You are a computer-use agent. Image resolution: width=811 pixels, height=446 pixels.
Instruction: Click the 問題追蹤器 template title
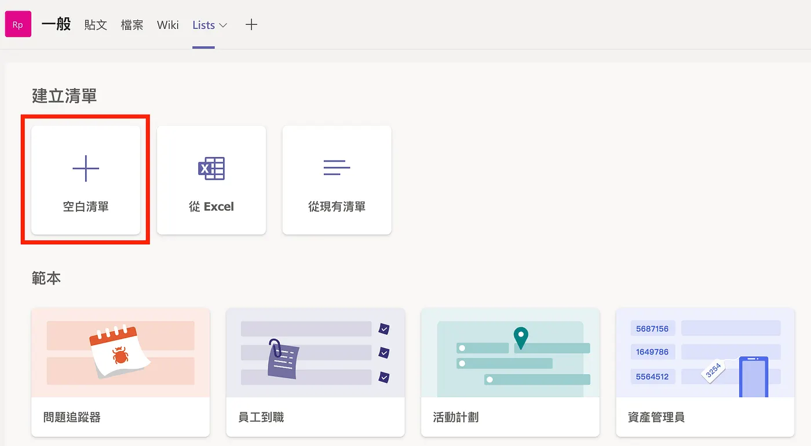tap(72, 417)
